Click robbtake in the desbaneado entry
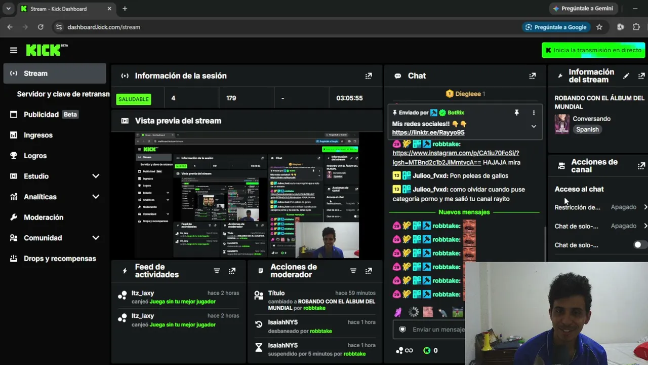648x365 pixels. pyautogui.click(x=320, y=331)
